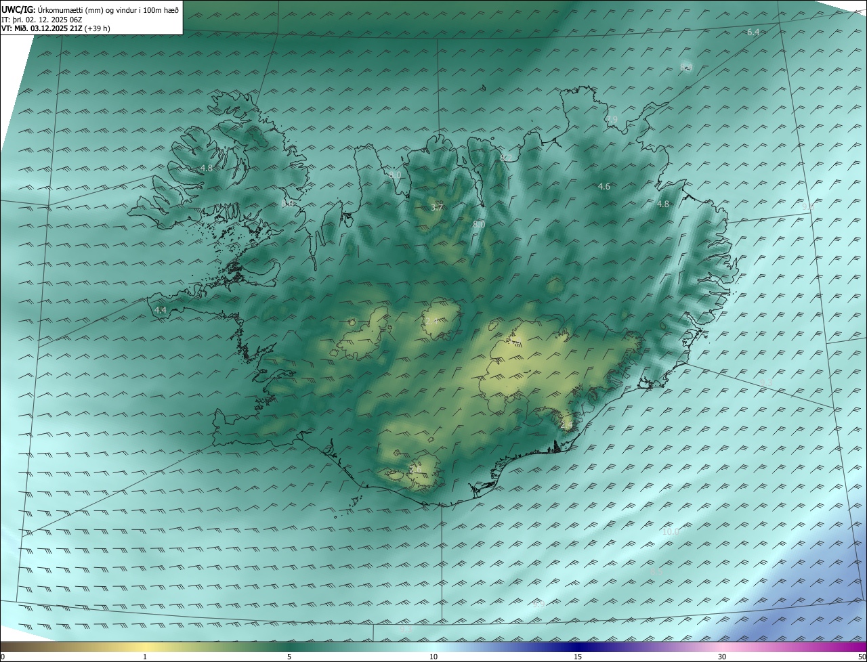Viewport: 867px width, 662px height.
Task: Click the "2.6" value on the southern glacier
Action: tap(415, 469)
